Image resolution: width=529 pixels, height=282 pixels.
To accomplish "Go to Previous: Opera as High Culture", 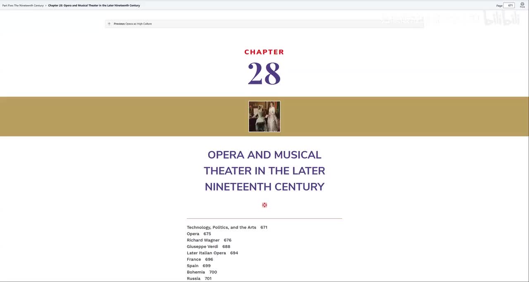I will pos(264,24).
